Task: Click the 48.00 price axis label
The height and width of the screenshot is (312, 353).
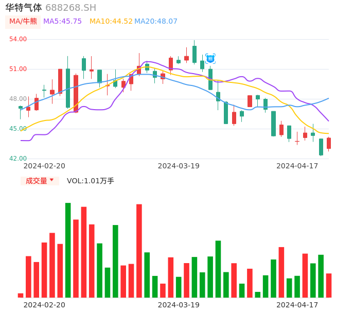Action: coord(18,99)
